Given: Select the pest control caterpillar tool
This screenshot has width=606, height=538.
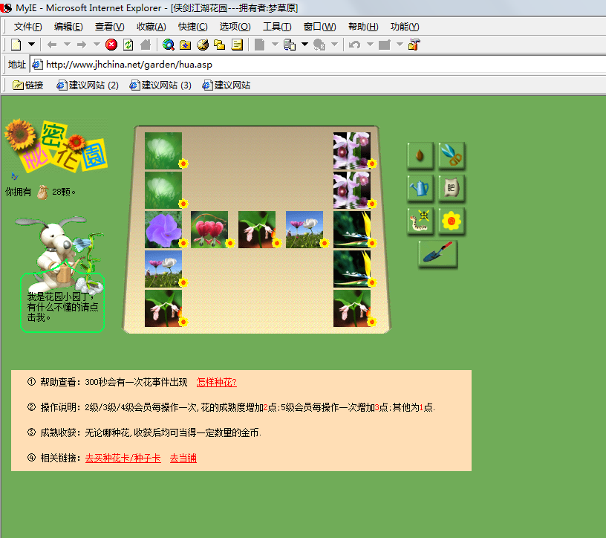Looking at the screenshot, I should click(420, 221).
